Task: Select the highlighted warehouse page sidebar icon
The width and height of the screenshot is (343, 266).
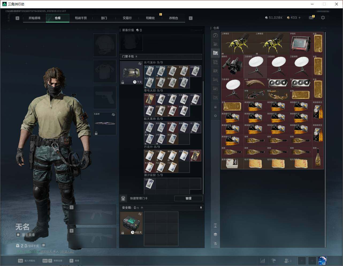Action: click(215, 53)
